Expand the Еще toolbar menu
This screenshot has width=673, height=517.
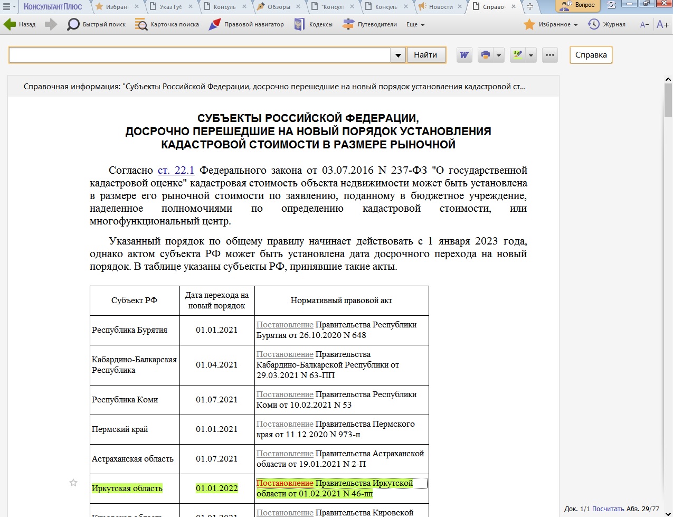click(416, 24)
